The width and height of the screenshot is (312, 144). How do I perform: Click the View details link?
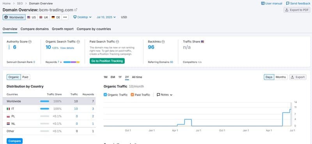pyautogui.click(x=67, y=48)
